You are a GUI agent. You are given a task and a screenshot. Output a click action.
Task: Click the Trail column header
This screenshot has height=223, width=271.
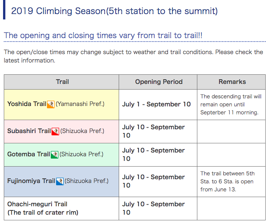pyautogui.click(x=62, y=82)
